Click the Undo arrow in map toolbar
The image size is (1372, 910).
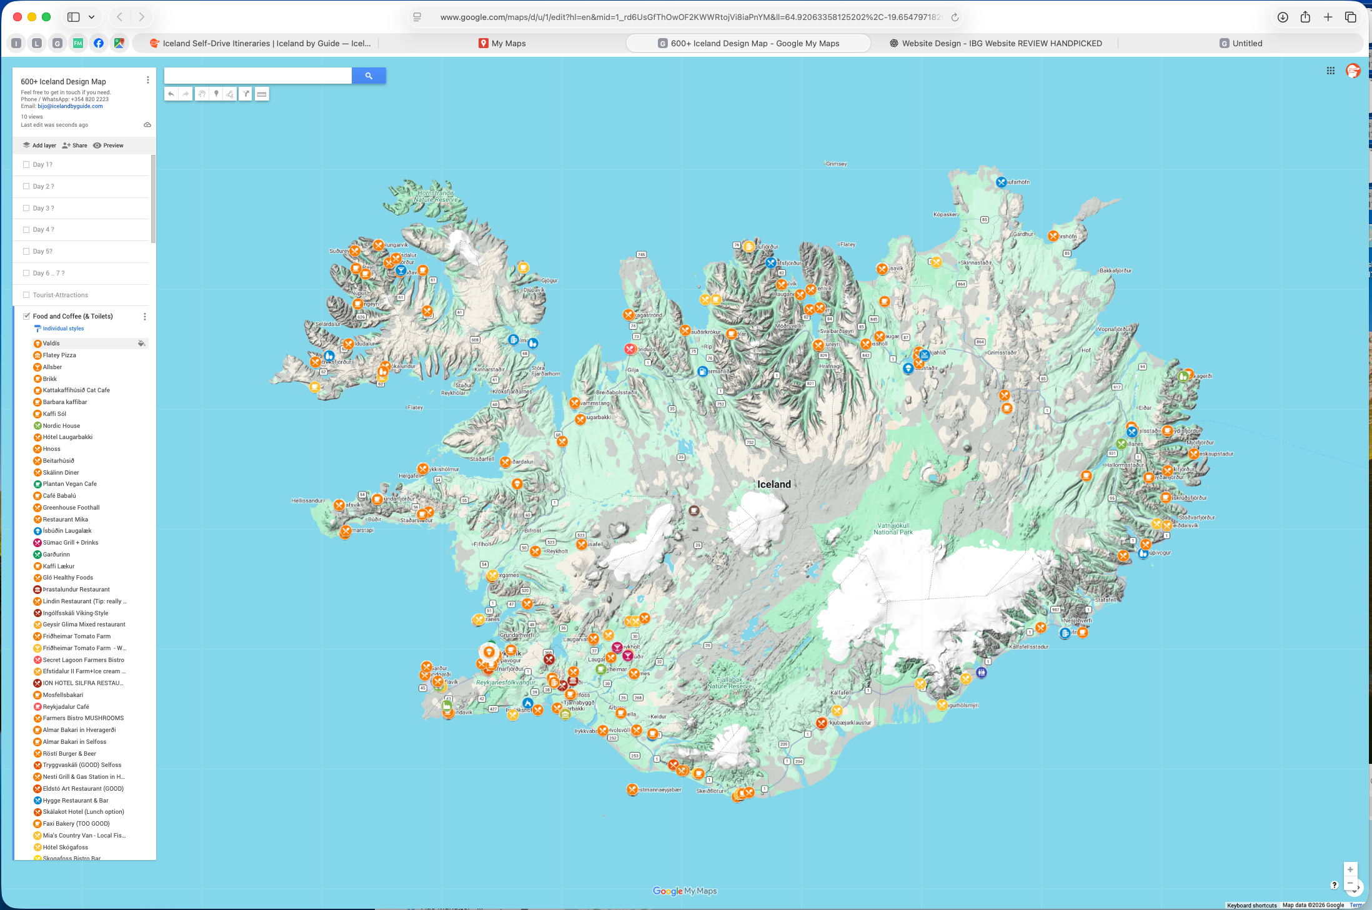pyautogui.click(x=171, y=94)
